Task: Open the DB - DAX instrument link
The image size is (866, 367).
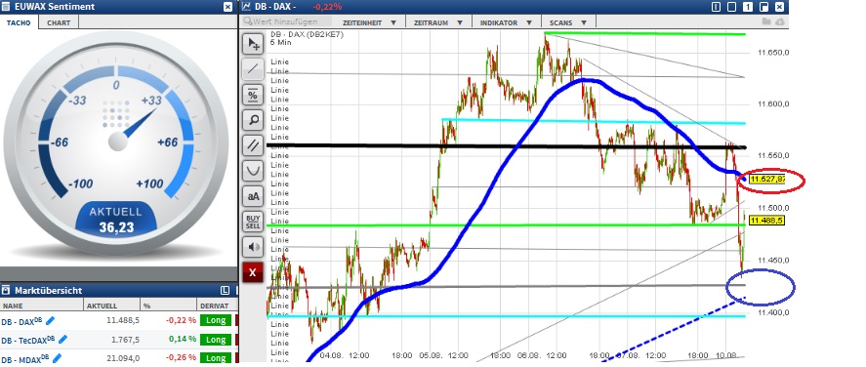Action: 21,321
